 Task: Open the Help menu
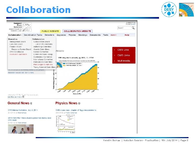point(127,35)
